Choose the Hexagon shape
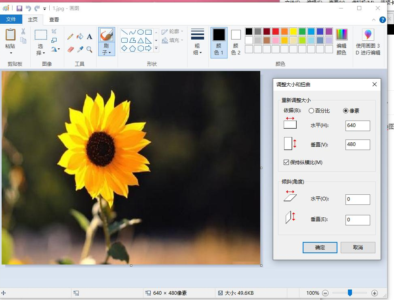 141,48
